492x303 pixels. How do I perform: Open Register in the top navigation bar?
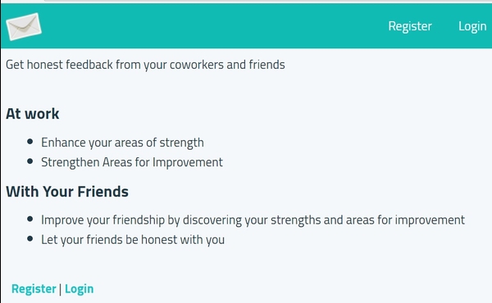pyautogui.click(x=410, y=26)
